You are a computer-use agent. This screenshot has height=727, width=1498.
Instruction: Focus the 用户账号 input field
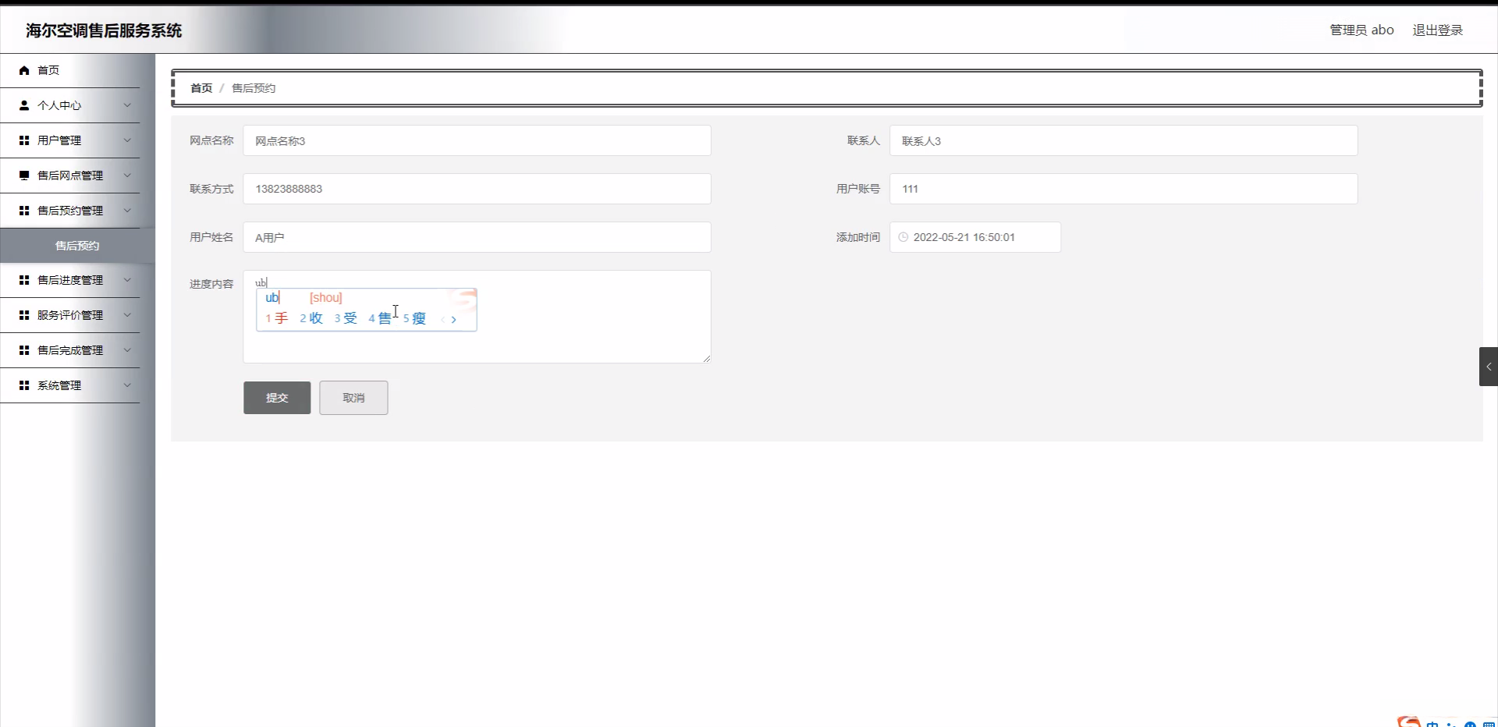pyautogui.click(x=1123, y=189)
